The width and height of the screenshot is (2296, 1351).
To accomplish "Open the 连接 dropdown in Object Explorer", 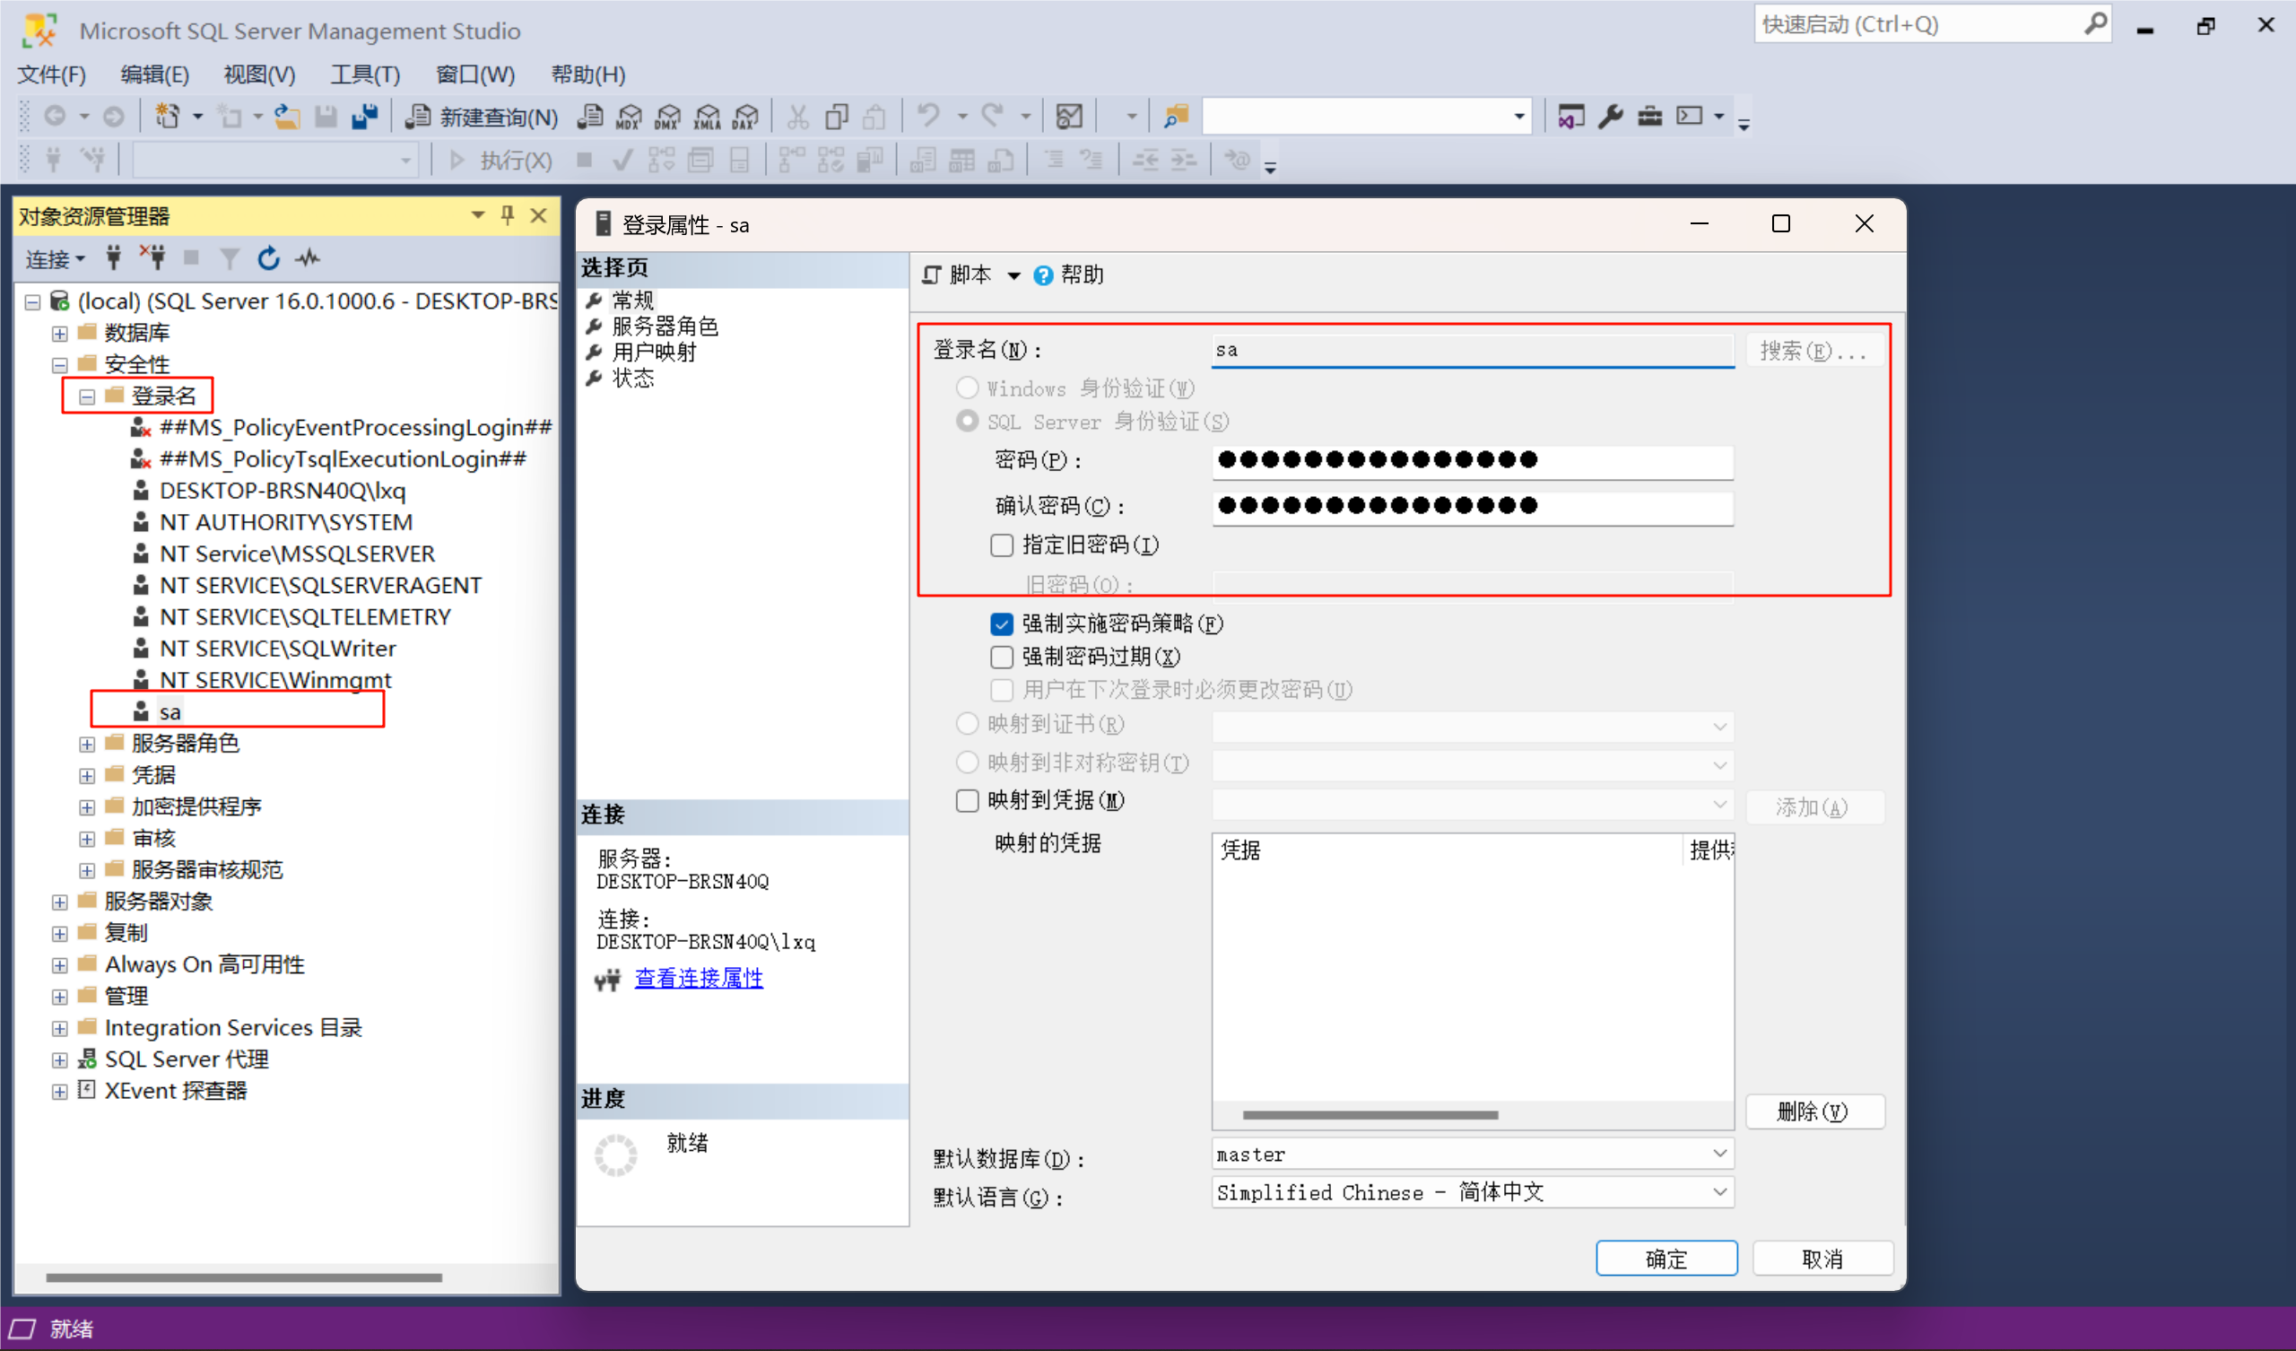I will 55,260.
